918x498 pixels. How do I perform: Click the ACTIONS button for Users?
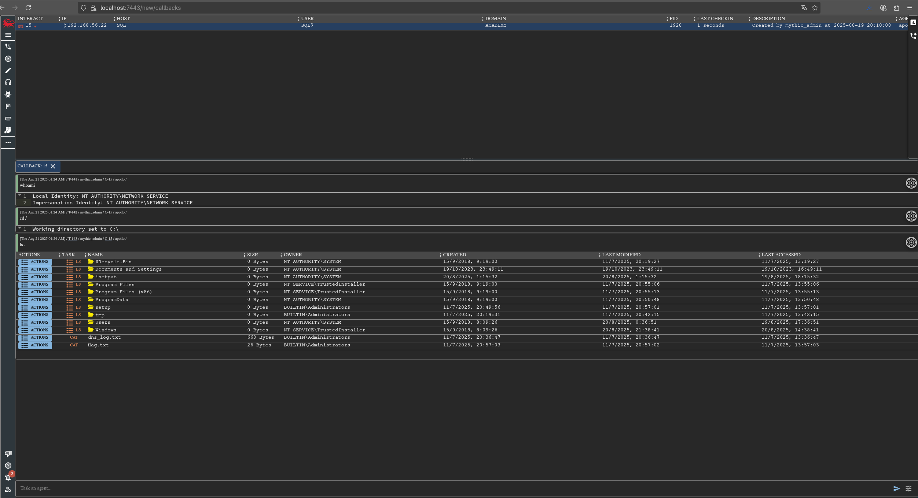coord(35,323)
